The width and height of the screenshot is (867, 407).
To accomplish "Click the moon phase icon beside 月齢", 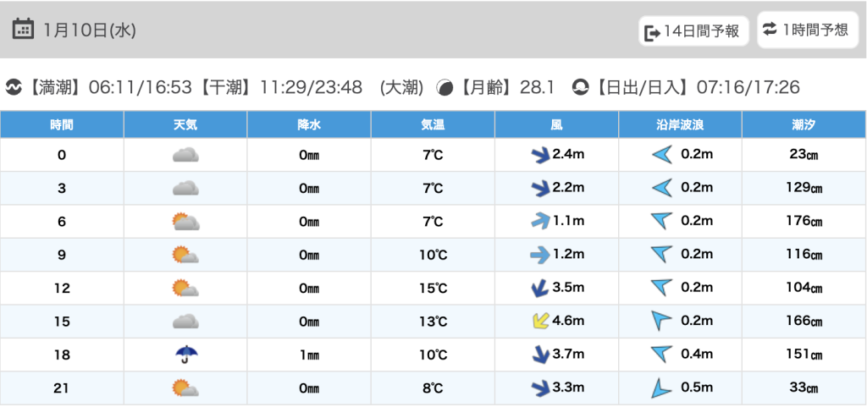I will (x=445, y=87).
